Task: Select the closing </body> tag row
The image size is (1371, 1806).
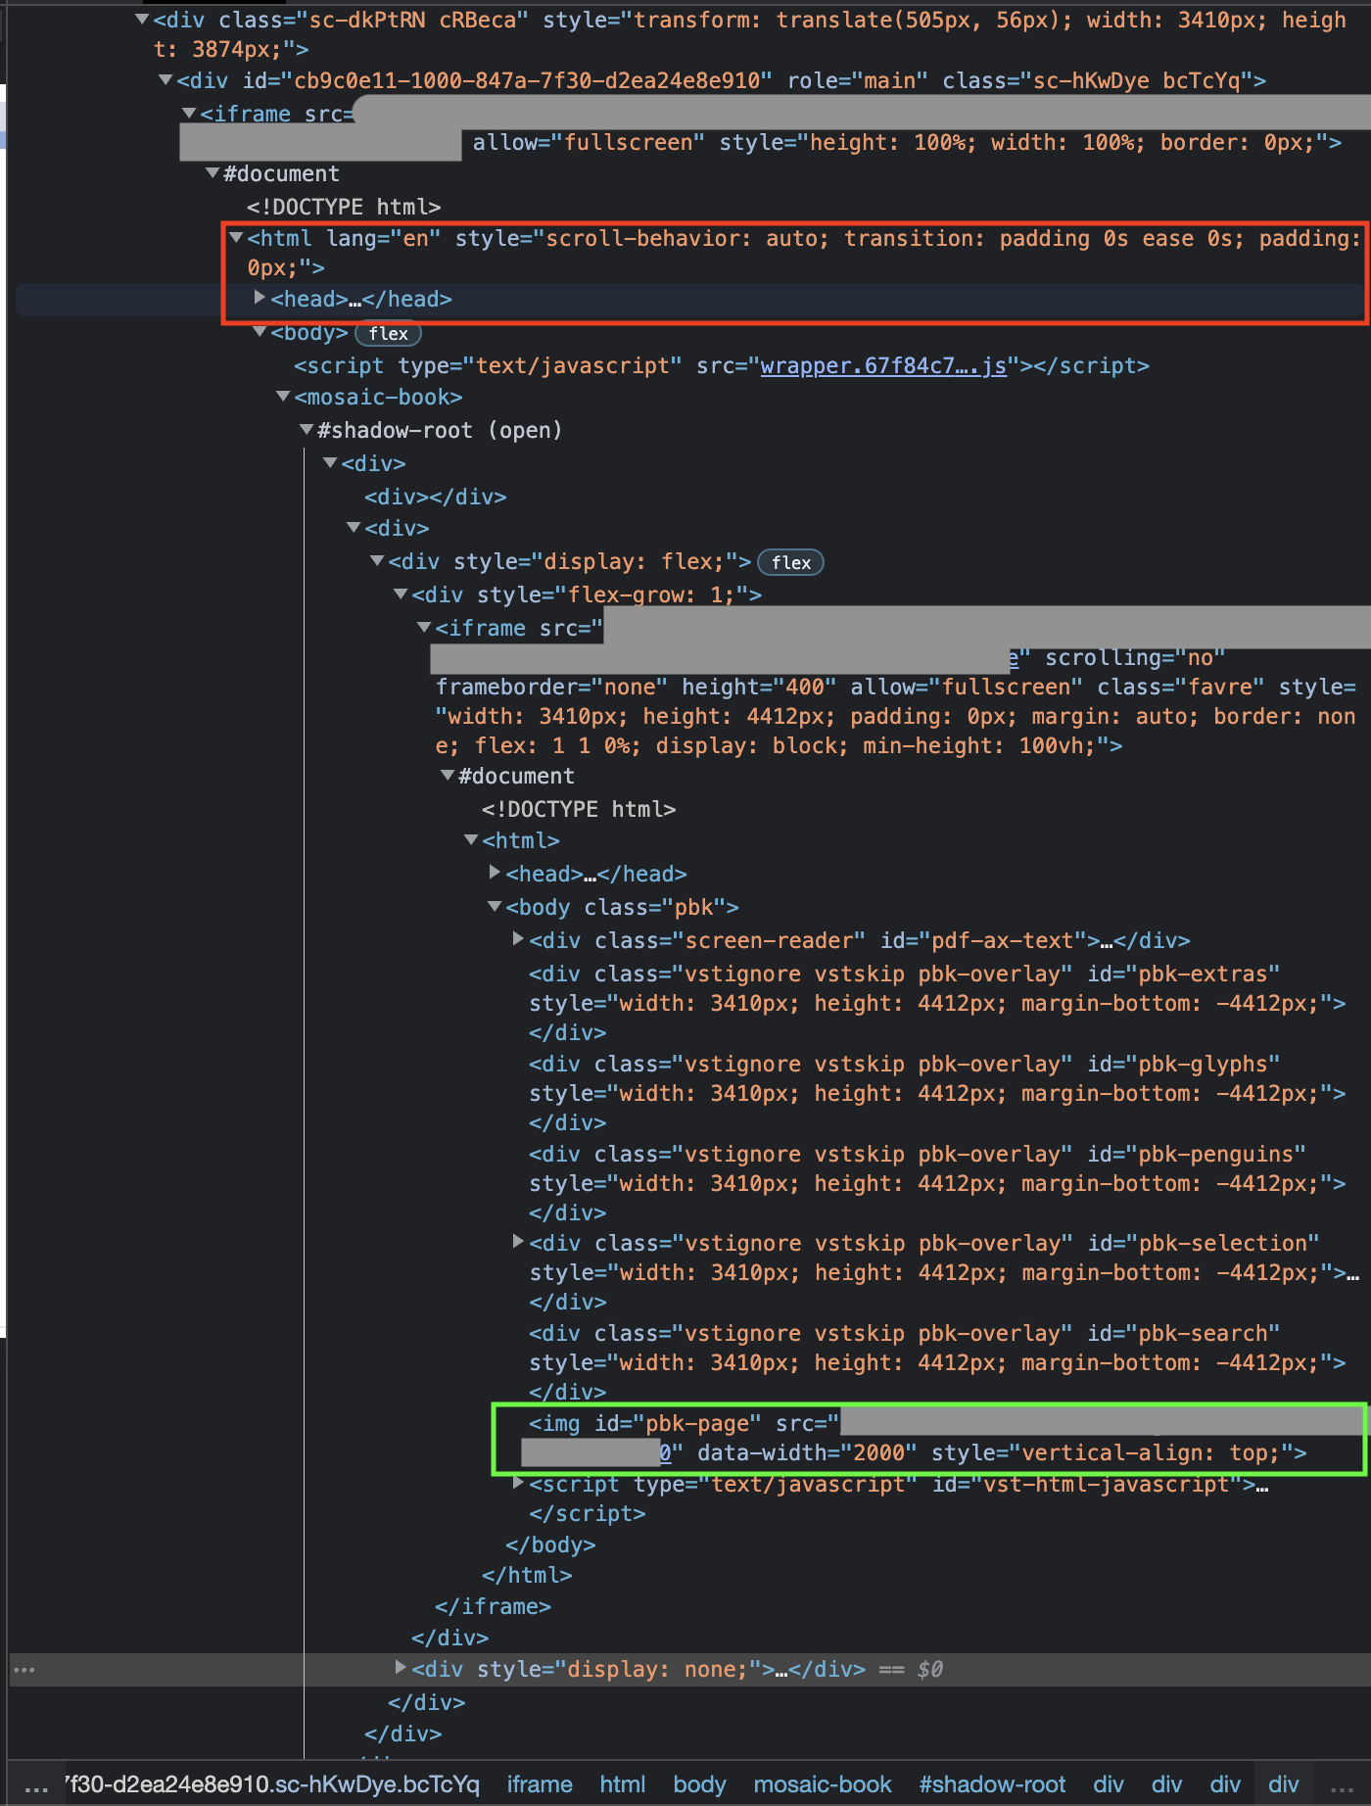Action: 550,1545
